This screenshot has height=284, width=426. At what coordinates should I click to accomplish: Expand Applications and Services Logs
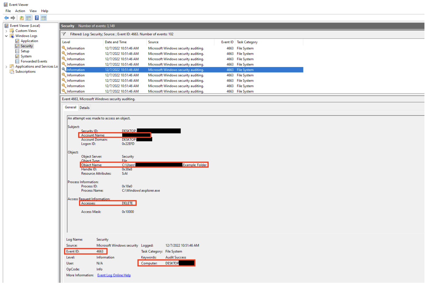pos(6,66)
